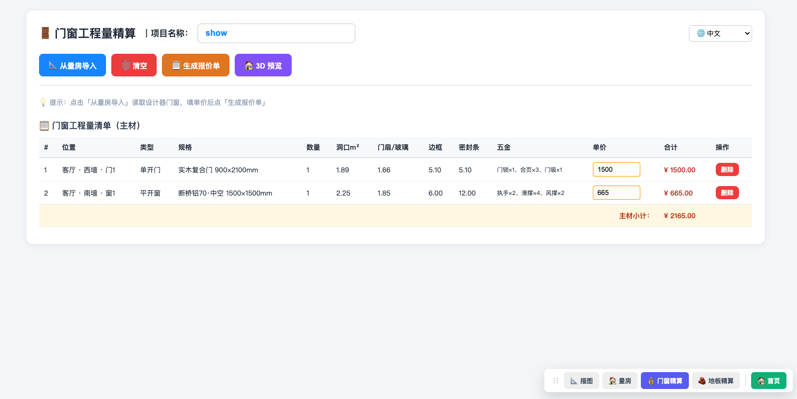Switch to 量房 in bottom navigation
The width and height of the screenshot is (797, 399).
click(620, 381)
